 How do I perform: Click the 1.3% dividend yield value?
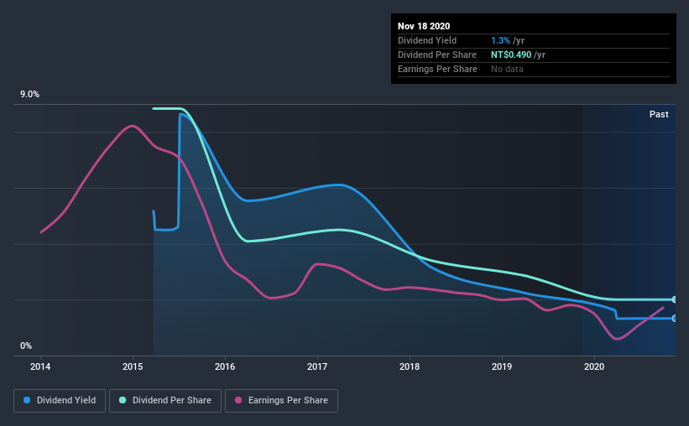[x=500, y=40]
